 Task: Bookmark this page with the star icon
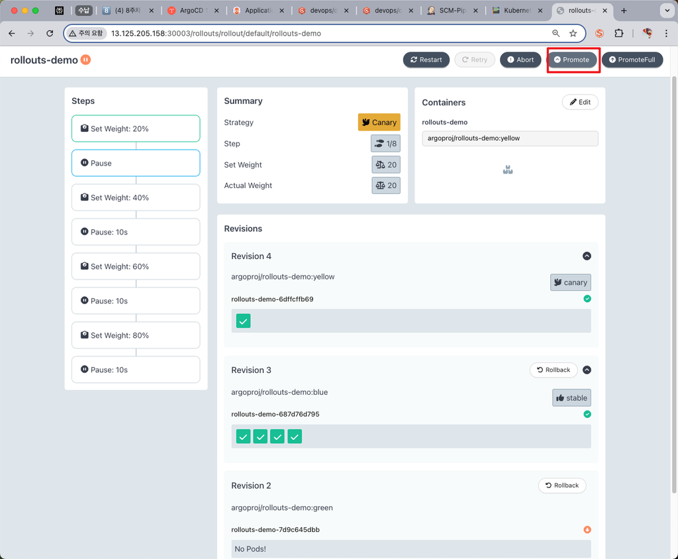click(573, 33)
